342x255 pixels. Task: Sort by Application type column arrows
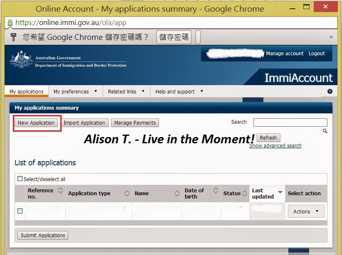(127, 193)
